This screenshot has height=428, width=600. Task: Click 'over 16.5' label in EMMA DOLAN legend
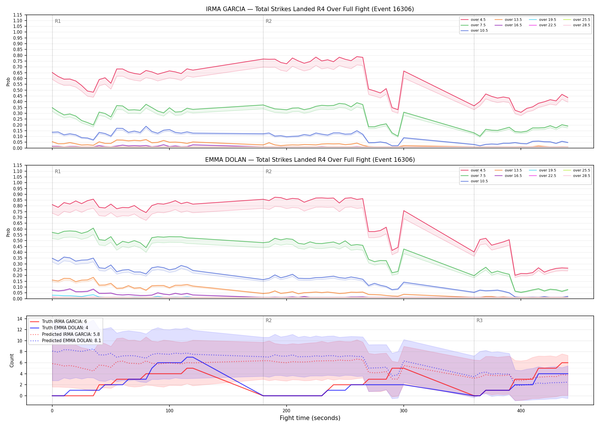513,176
